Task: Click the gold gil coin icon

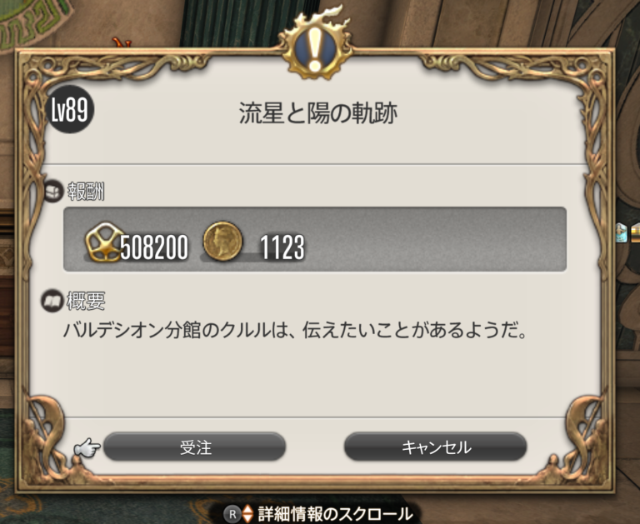Action: (x=222, y=242)
